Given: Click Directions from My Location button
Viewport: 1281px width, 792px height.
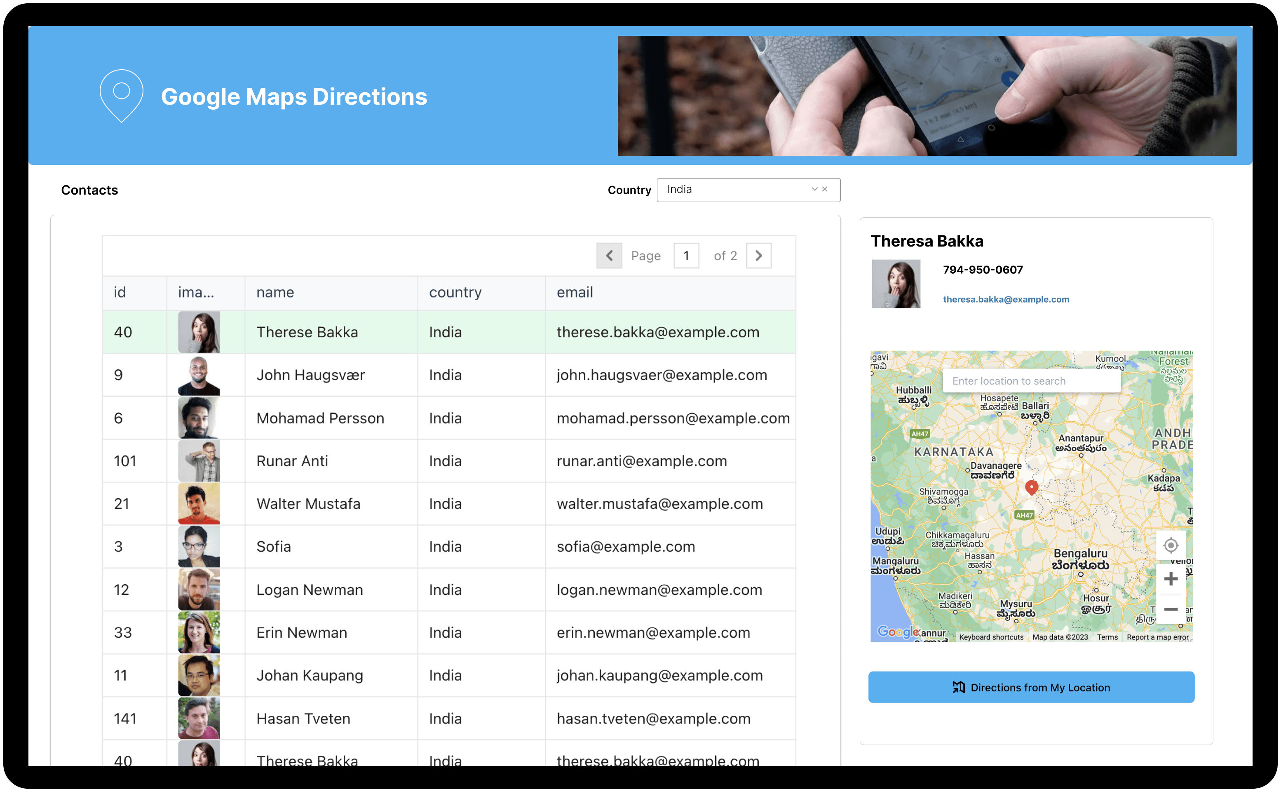Looking at the screenshot, I should click(1031, 687).
